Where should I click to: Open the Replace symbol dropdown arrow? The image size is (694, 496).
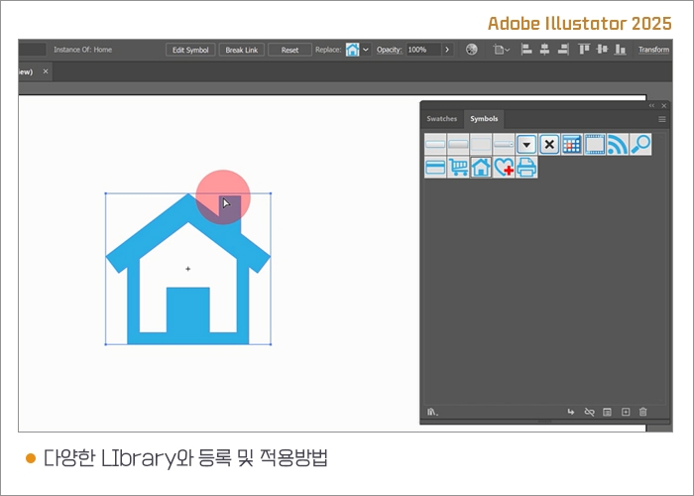pyautogui.click(x=366, y=50)
